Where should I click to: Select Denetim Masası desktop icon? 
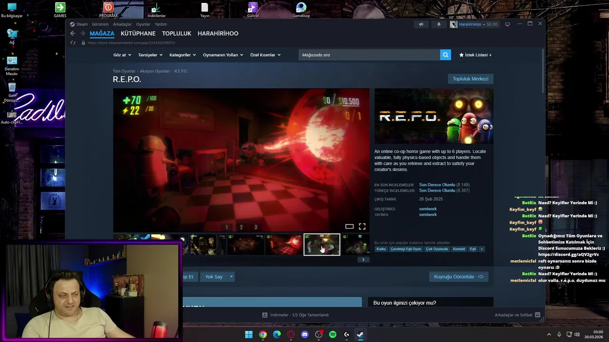(x=12, y=66)
